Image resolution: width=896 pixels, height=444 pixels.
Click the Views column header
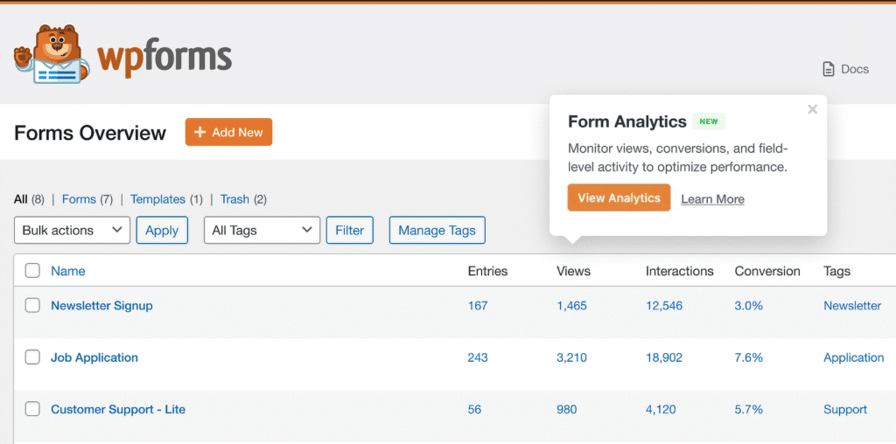coord(574,271)
